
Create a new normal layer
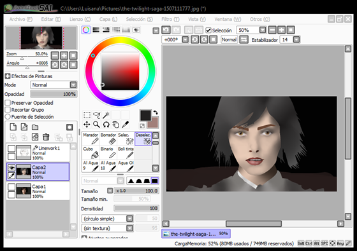click(x=13, y=127)
